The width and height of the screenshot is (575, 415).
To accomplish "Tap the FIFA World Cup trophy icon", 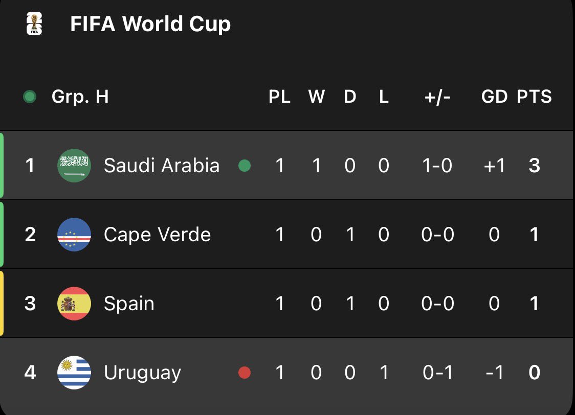I will point(34,24).
